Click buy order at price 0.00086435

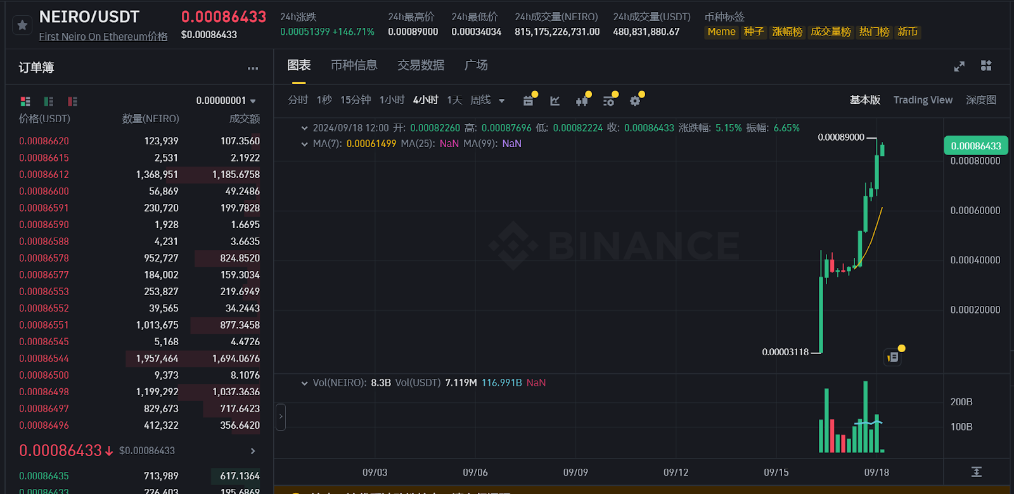click(x=139, y=476)
